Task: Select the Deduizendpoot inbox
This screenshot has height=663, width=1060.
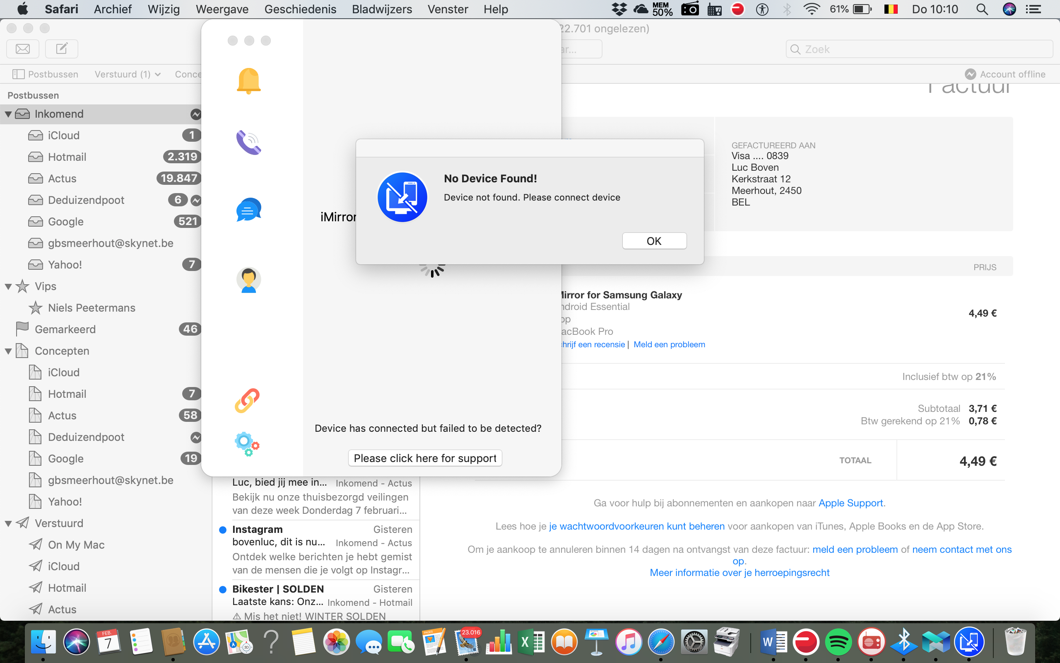Action: (101, 200)
